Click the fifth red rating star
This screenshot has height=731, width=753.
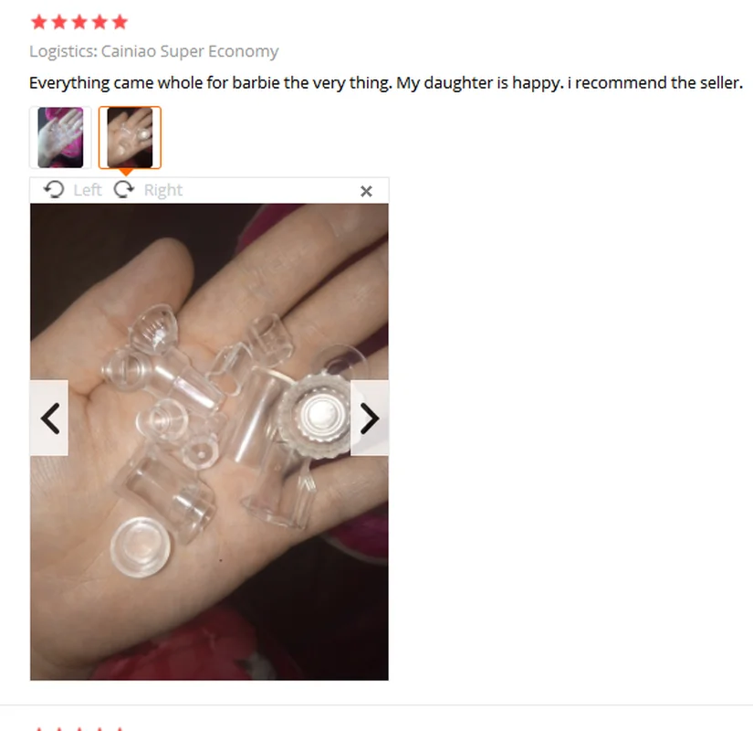tap(120, 22)
